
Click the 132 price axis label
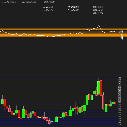tap(119, 119)
